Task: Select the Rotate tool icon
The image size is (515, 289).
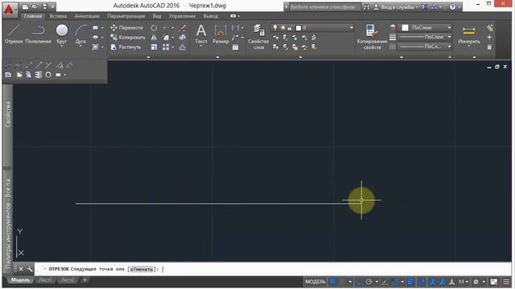Action: pos(154,28)
